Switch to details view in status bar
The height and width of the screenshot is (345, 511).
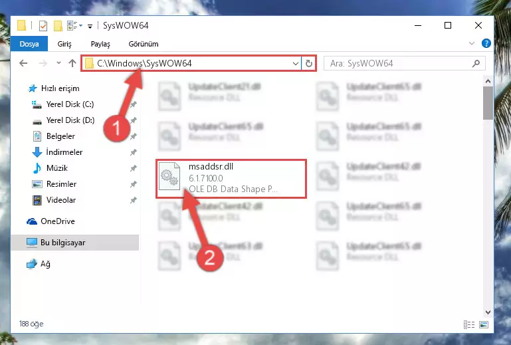(469, 324)
